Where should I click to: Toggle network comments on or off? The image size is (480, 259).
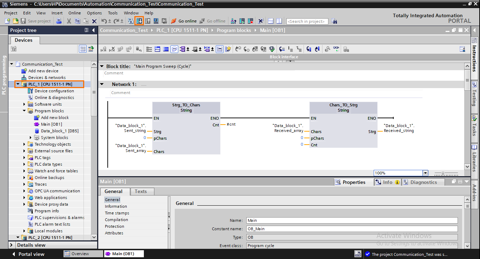(x=174, y=49)
